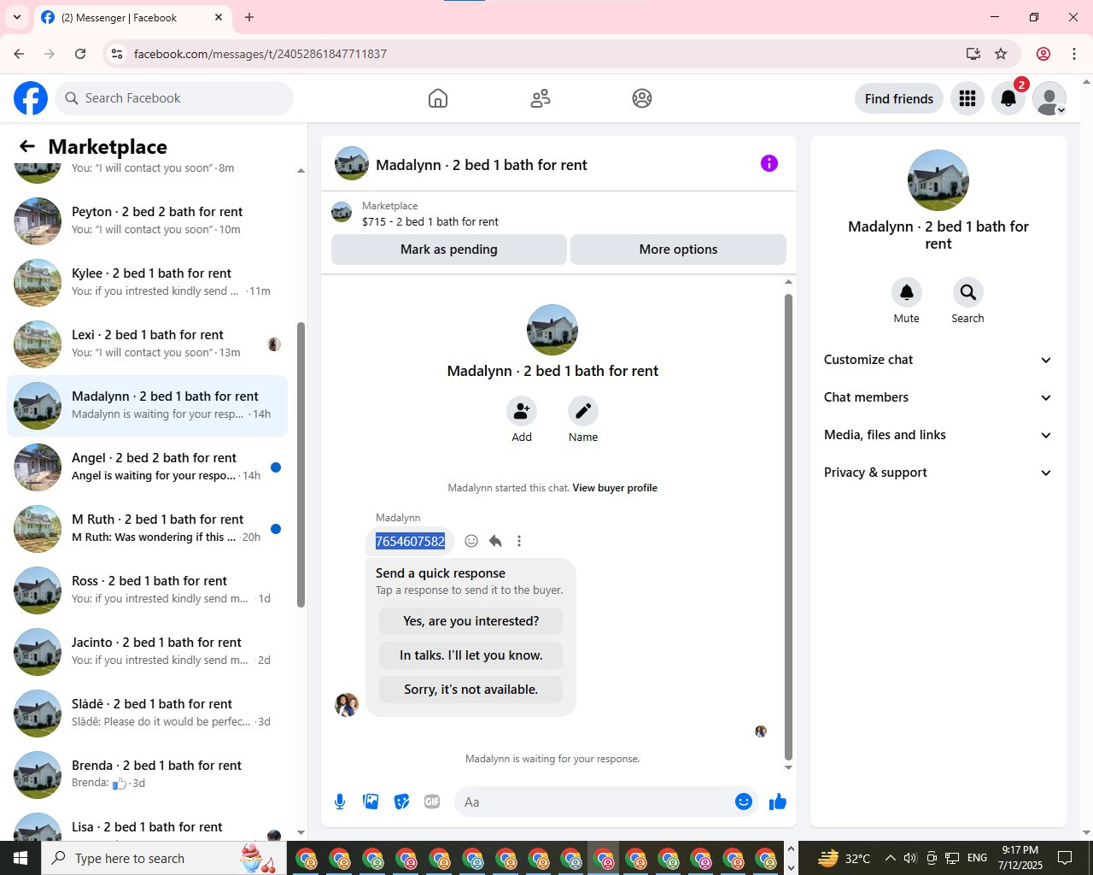Image resolution: width=1093 pixels, height=875 pixels.
Task: Attach a photo or file to message
Action: tap(371, 802)
